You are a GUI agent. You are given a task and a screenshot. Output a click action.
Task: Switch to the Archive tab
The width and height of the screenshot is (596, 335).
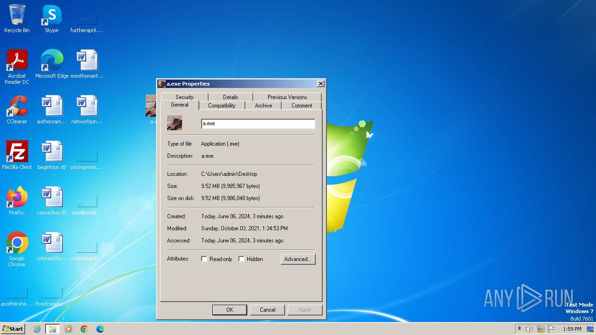(x=264, y=106)
